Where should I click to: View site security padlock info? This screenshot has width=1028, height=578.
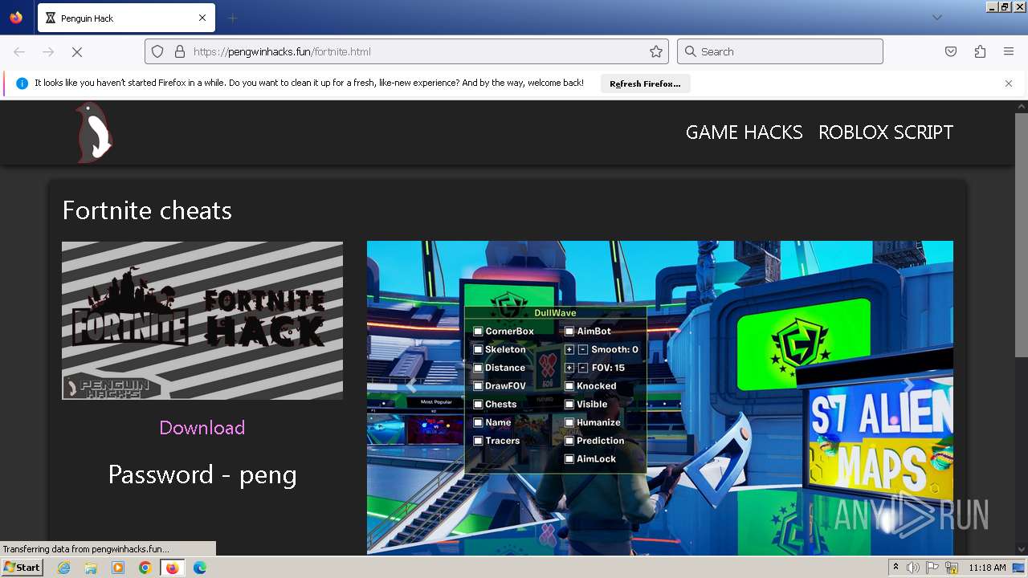pyautogui.click(x=180, y=51)
